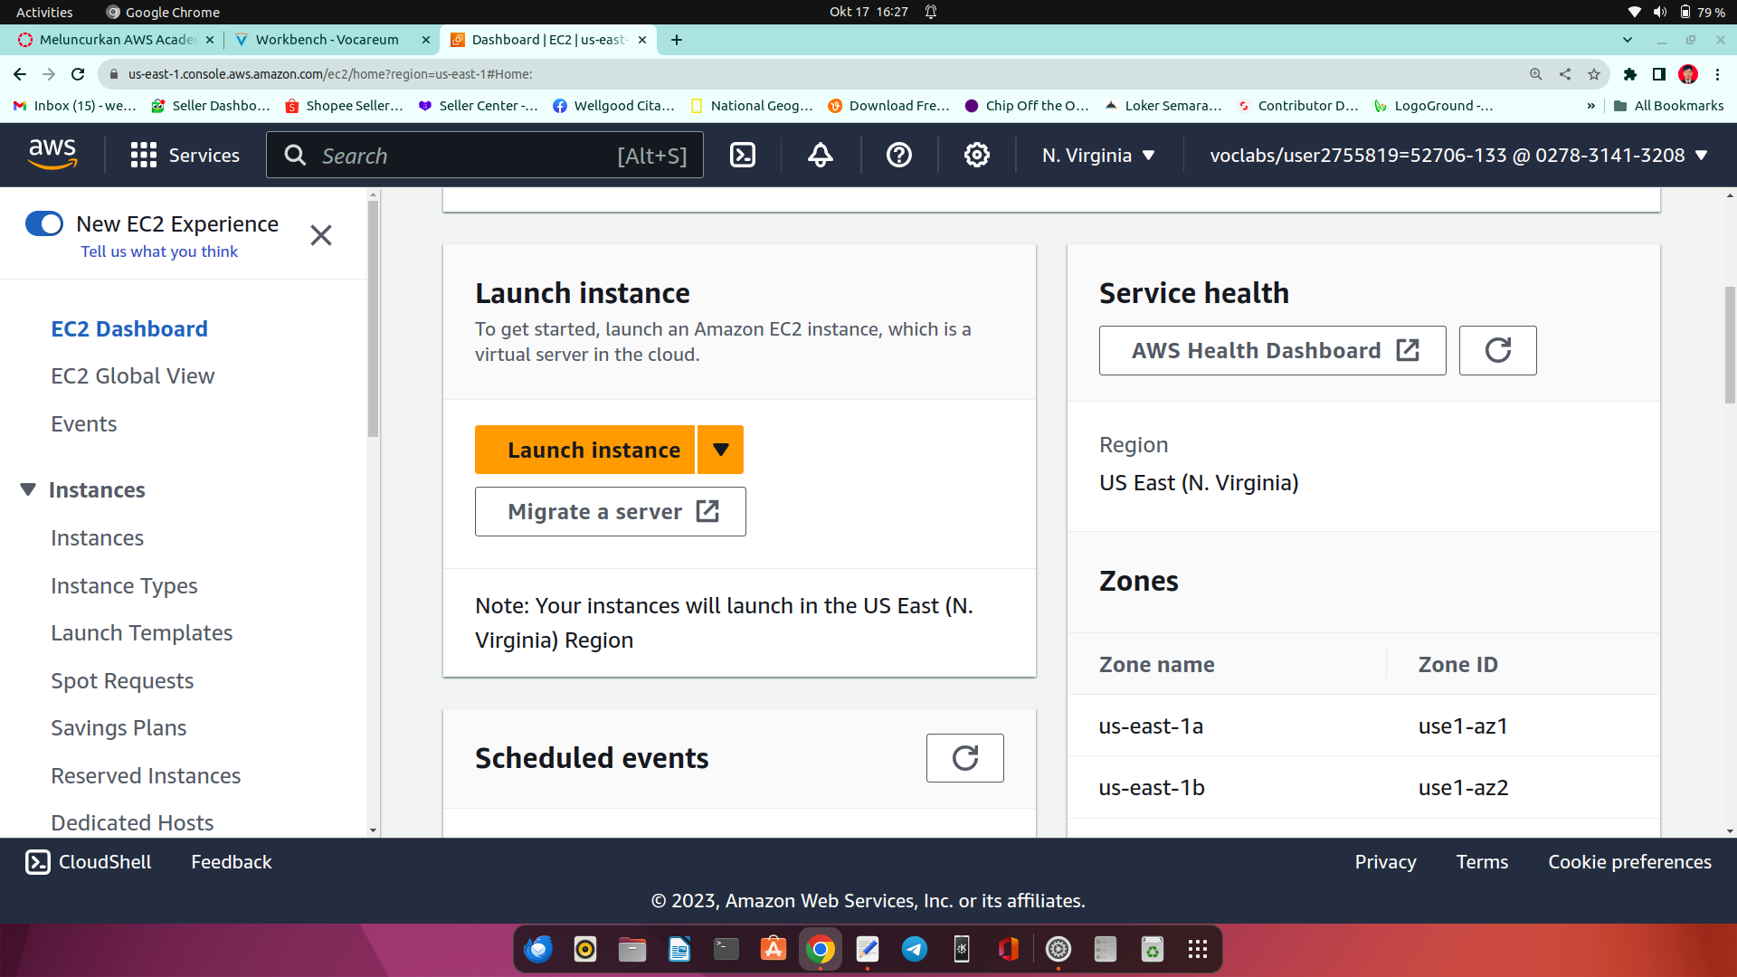Refresh the Scheduled events panel
Image resolution: width=1737 pixels, height=977 pixels.
tap(964, 758)
